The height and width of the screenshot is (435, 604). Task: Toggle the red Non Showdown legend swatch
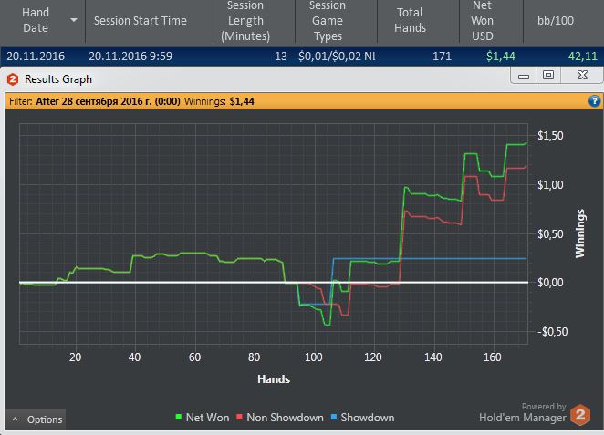(239, 417)
